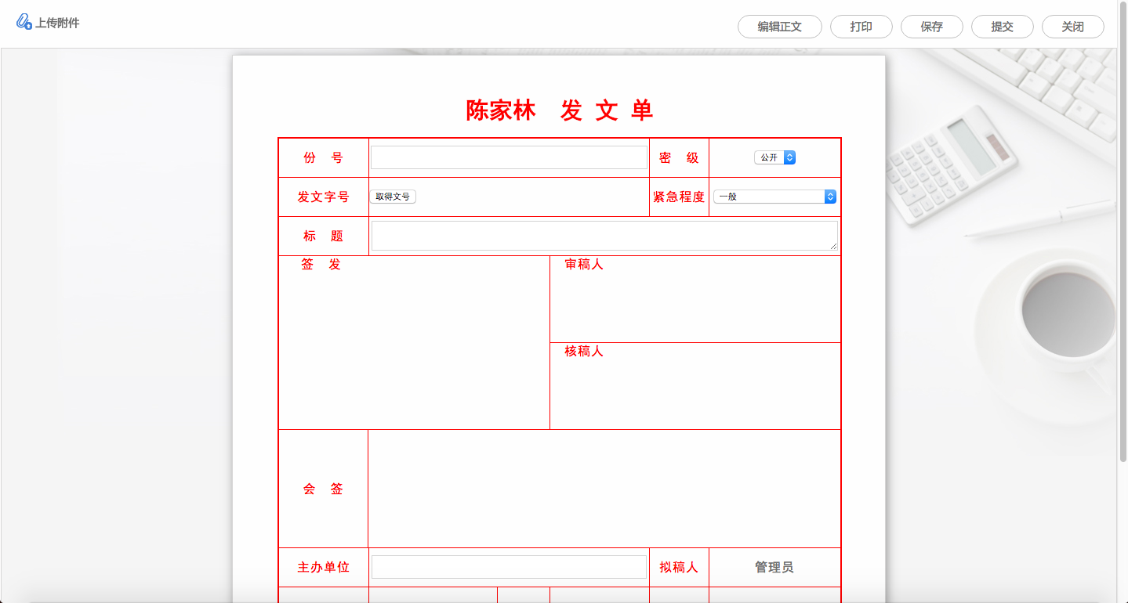Close the form with 关闭
Viewport: 1128px width, 603px height.
pos(1072,26)
